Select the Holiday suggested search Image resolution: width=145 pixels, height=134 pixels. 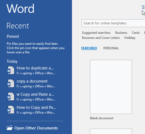pyautogui.click(x=130, y=38)
